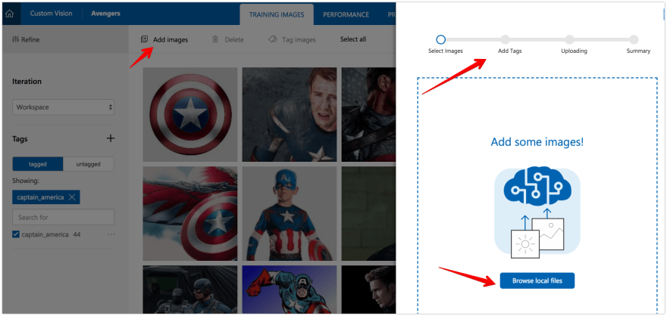This screenshot has height=316, width=667.
Task: Switch to the Training Images tab
Action: coord(277,14)
